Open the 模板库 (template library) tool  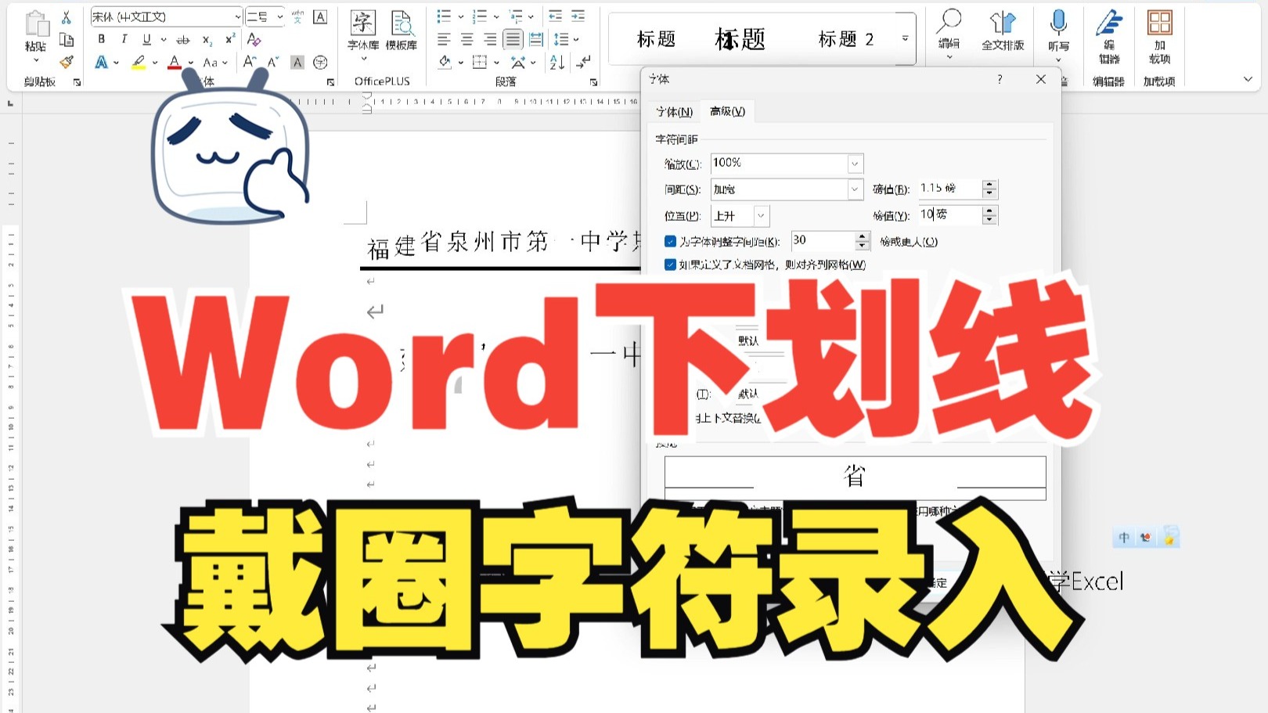(402, 35)
